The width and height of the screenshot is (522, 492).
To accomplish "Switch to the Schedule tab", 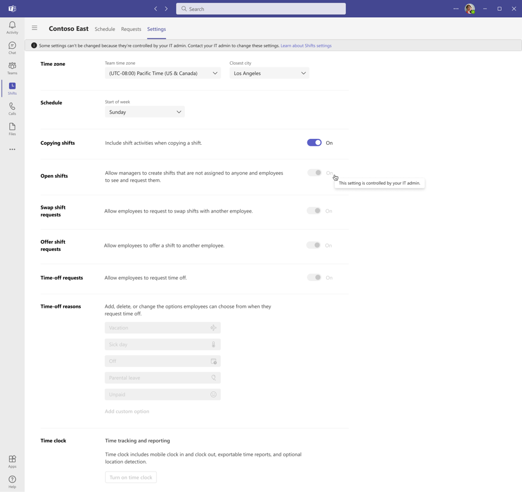I will [105, 29].
